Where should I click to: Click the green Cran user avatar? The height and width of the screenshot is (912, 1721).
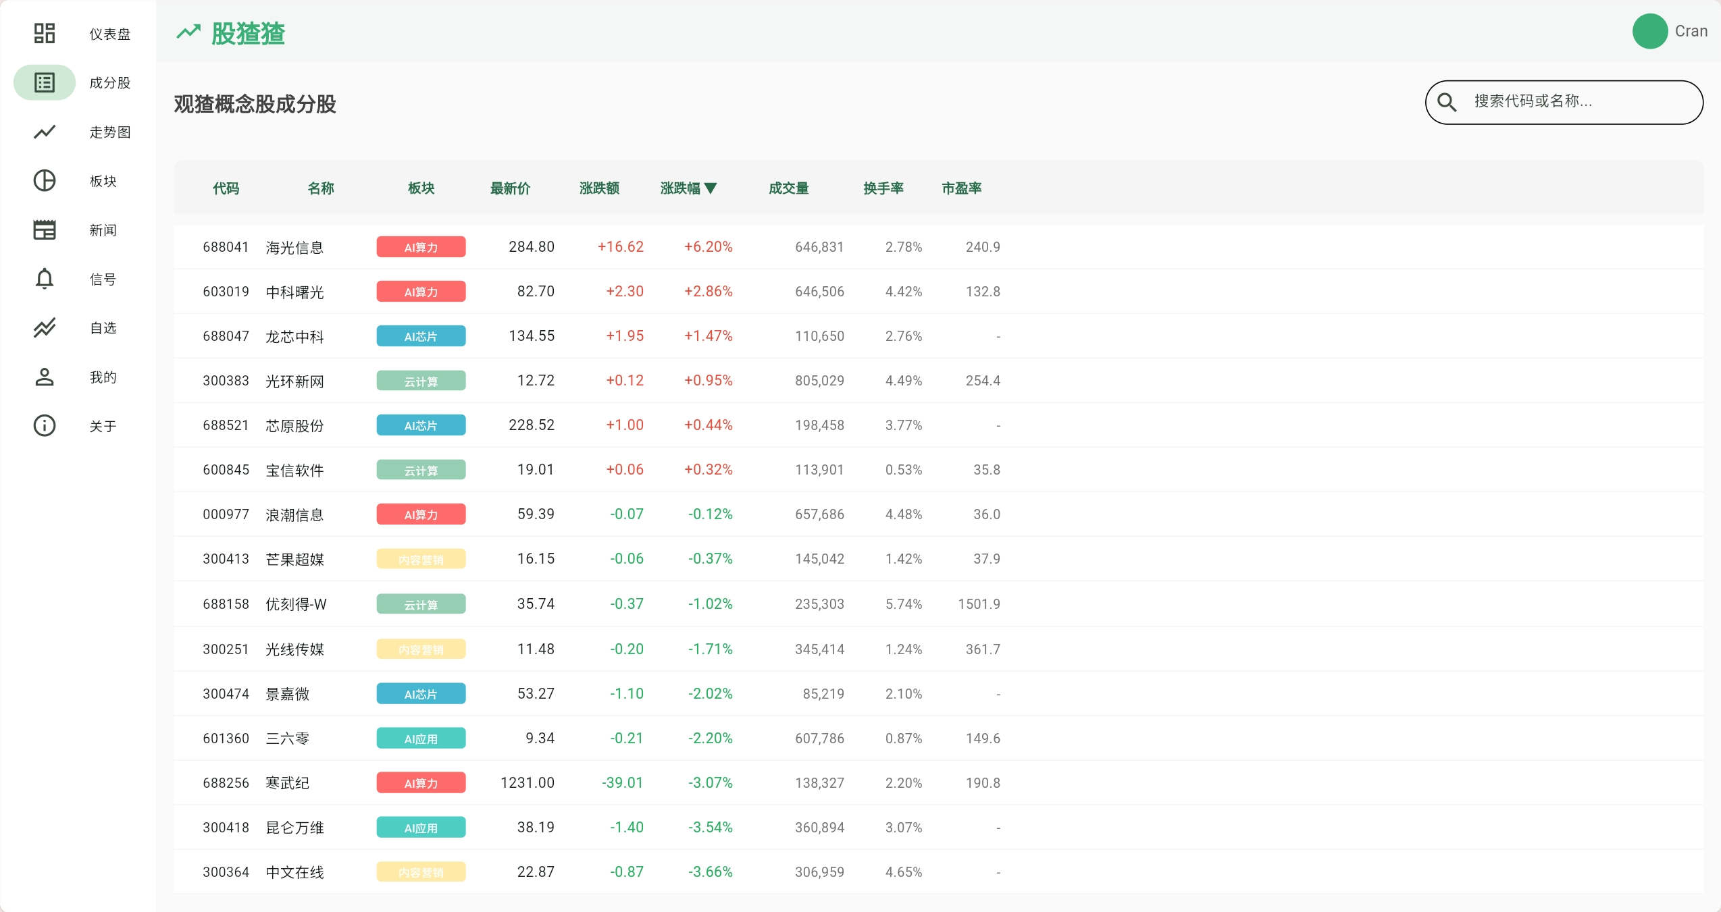1650,31
